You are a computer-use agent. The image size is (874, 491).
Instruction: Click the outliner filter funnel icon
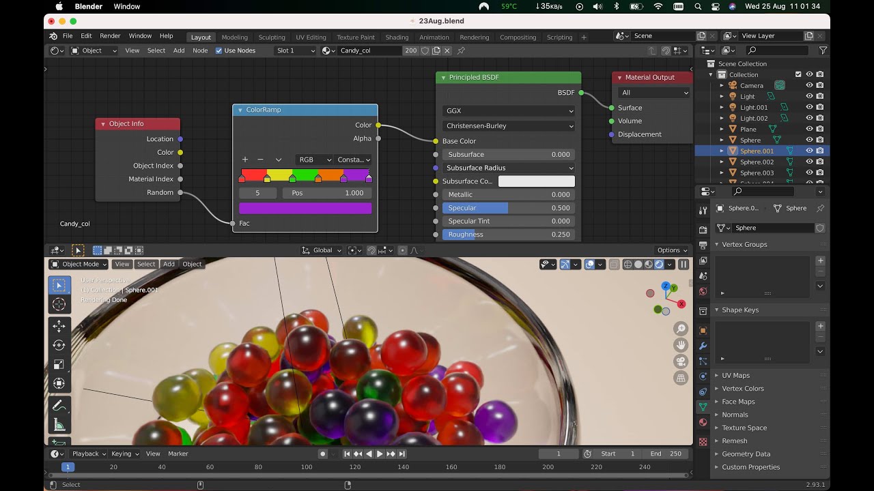tap(823, 50)
